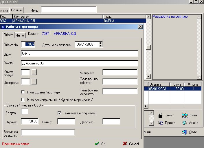
Task: Click the red Cancel X icon
Action: click(x=125, y=144)
